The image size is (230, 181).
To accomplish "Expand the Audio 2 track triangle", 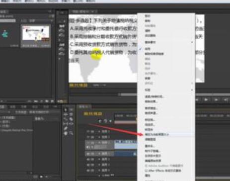I will [x=99, y=159].
